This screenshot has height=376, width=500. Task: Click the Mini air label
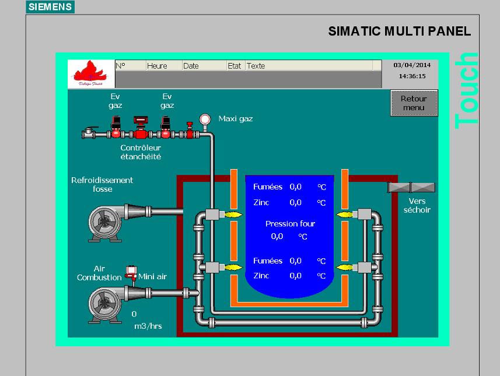pyautogui.click(x=152, y=276)
